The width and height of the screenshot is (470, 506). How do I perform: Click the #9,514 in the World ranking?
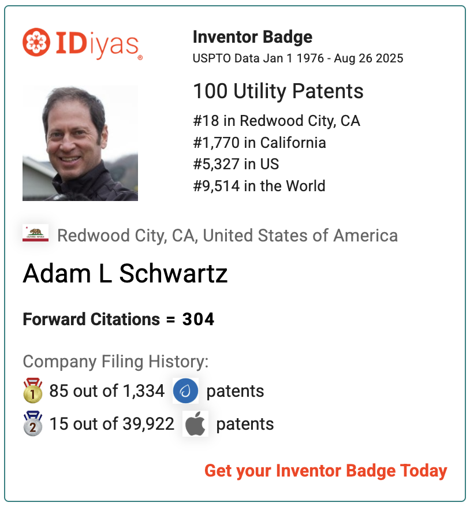tap(259, 186)
